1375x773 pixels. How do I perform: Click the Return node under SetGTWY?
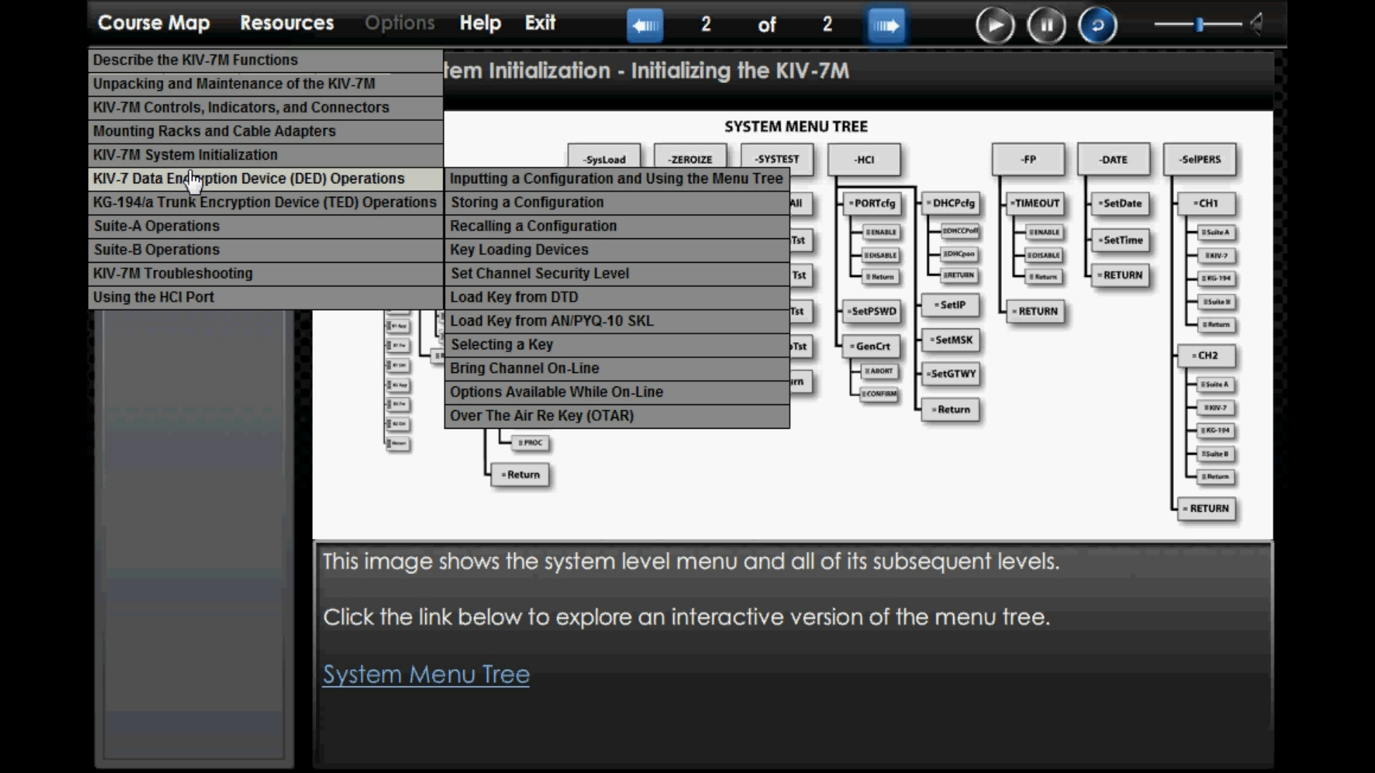tap(951, 409)
